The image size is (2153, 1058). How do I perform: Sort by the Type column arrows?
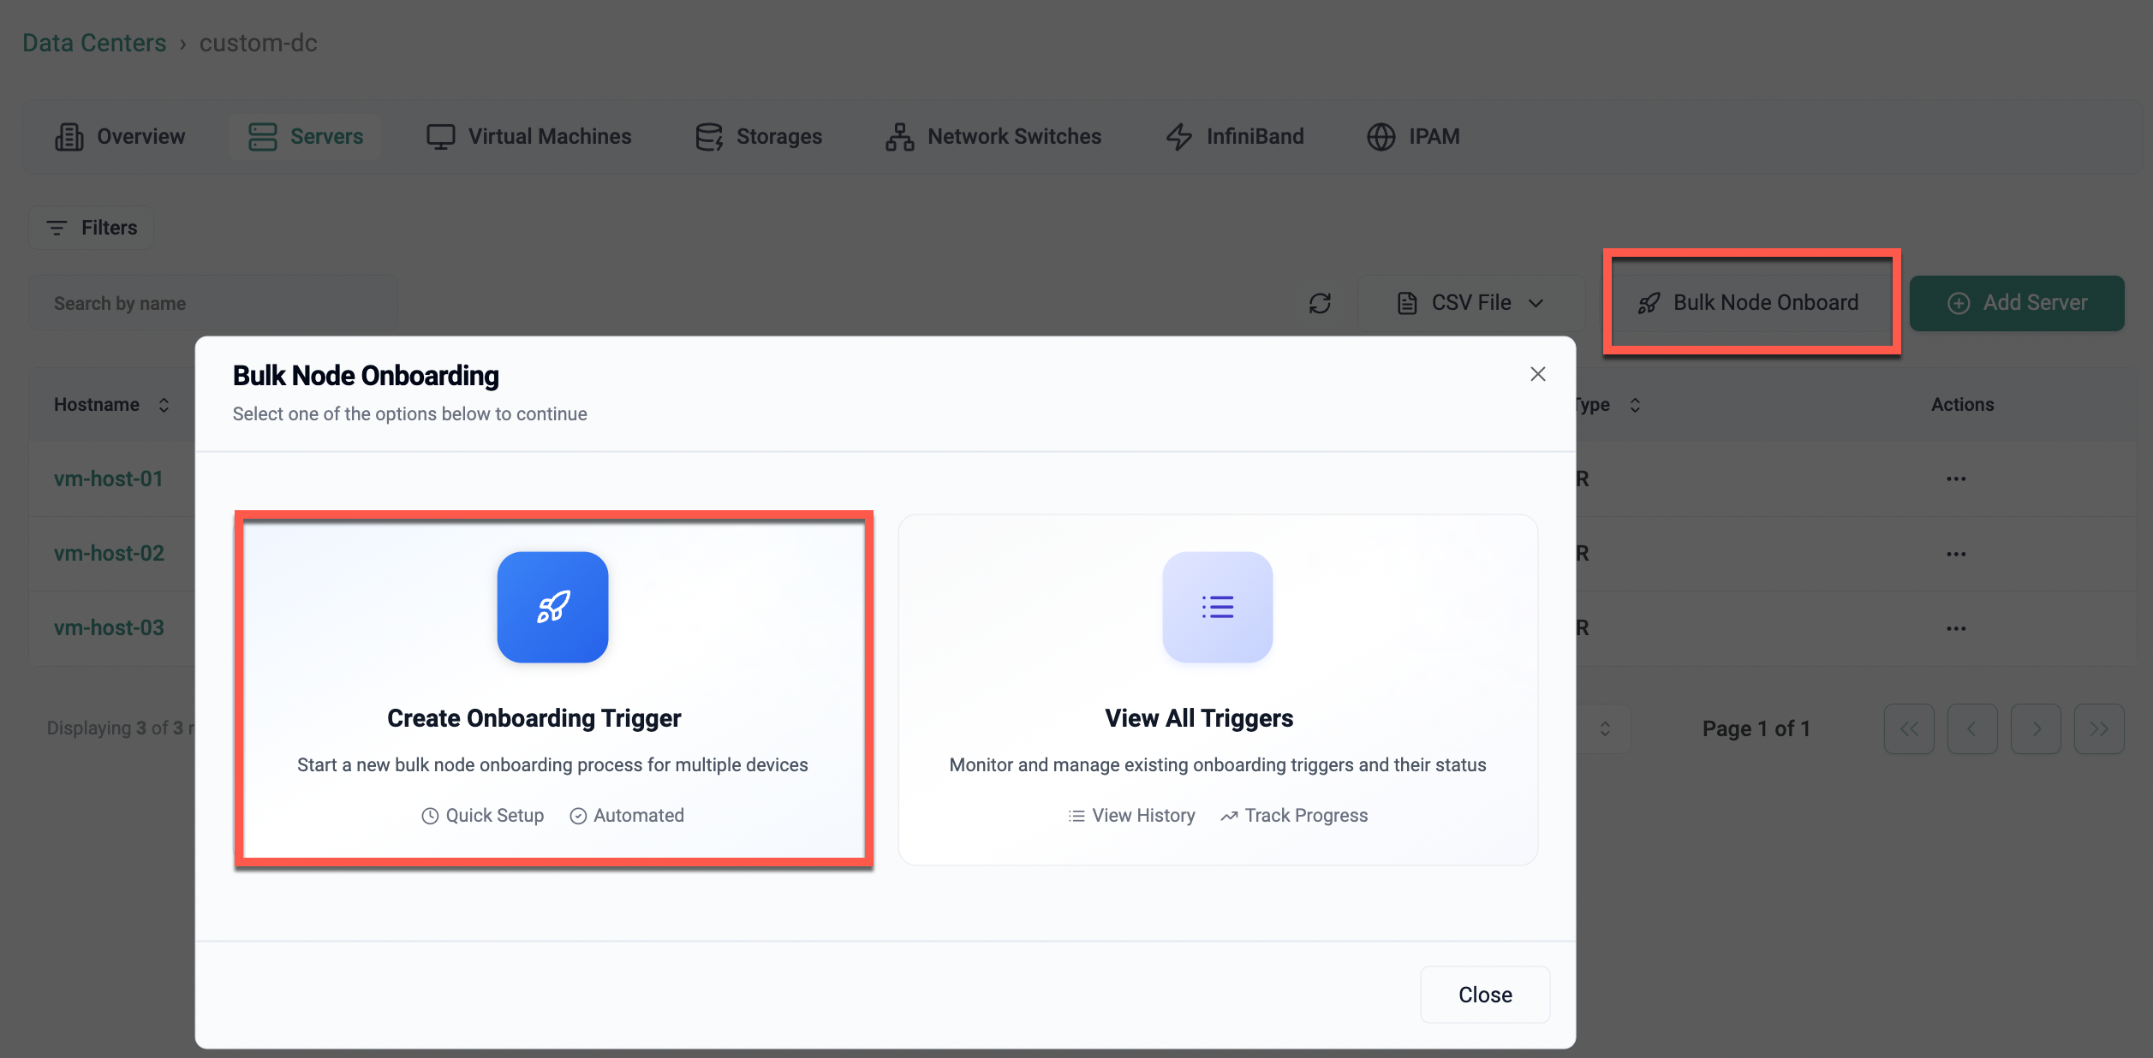click(x=1634, y=405)
